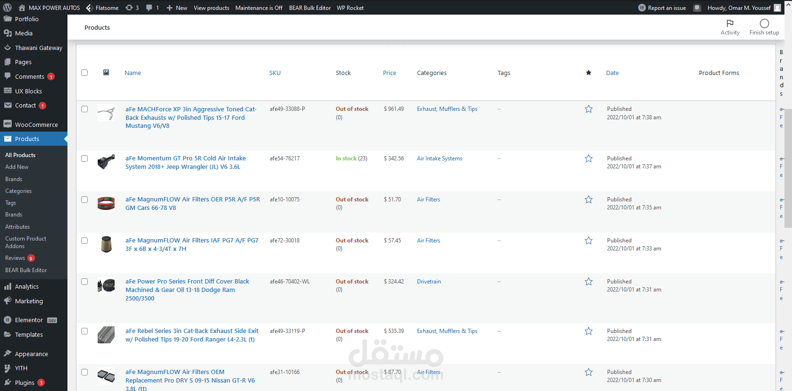Toggle featured star for aFe Rebel Series

(588, 331)
